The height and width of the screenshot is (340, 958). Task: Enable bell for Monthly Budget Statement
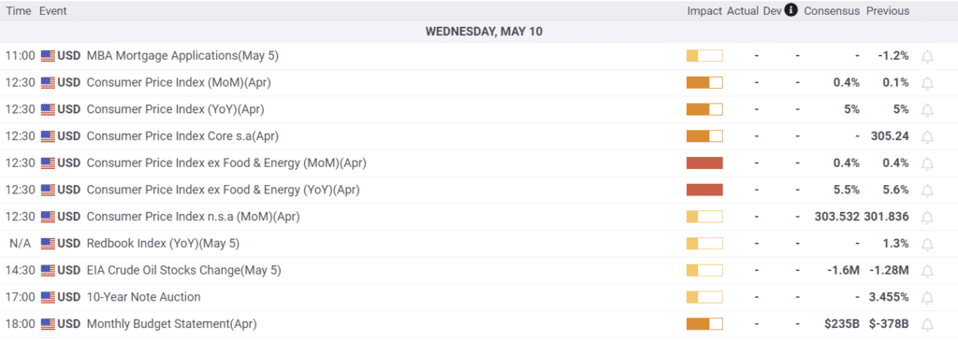tap(927, 324)
